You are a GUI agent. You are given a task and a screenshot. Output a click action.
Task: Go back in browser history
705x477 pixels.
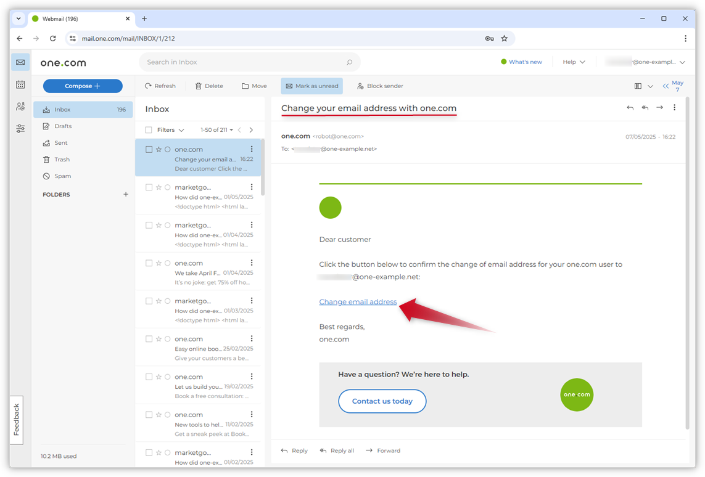click(19, 39)
